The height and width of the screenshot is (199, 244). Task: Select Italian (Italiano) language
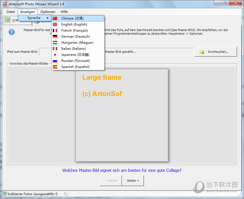78,49
